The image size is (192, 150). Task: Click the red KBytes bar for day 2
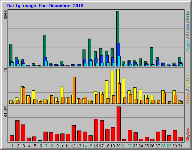click(x=17, y=130)
